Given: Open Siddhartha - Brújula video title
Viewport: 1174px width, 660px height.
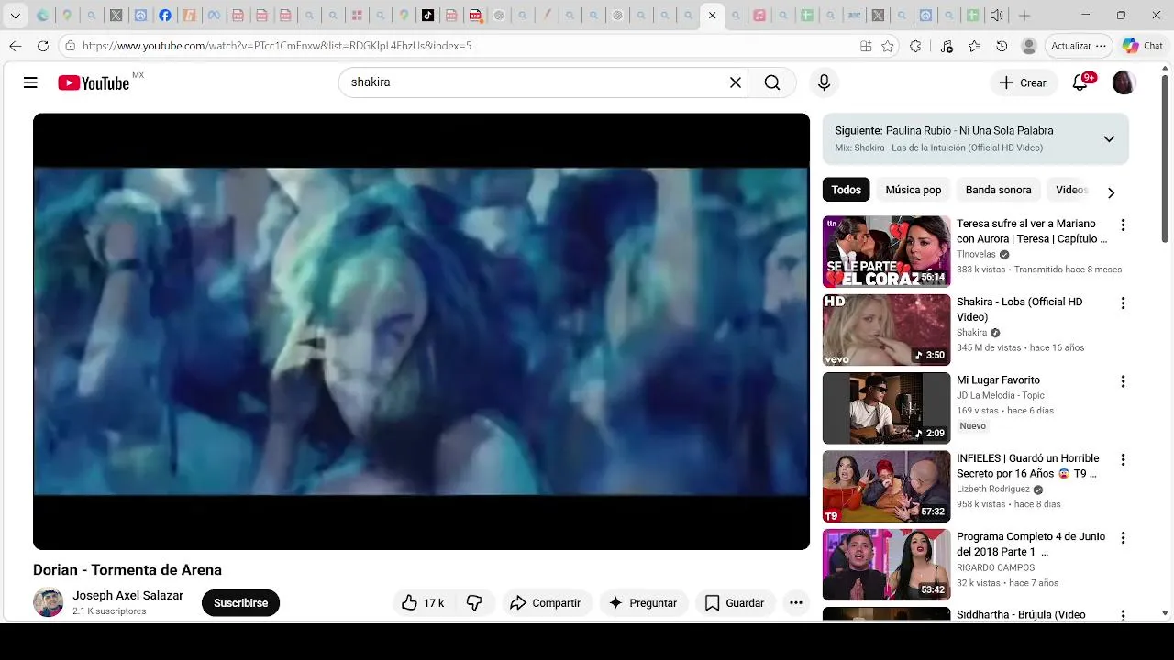Looking at the screenshot, I should 1021,615.
